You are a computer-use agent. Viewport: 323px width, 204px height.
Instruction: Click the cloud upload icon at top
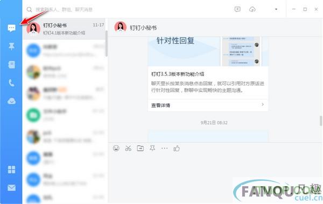[x=252, y=9]
